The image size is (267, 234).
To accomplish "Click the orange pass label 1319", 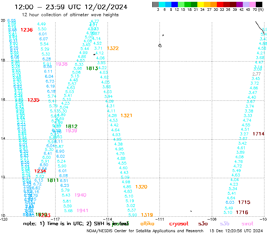I will coord(147,215).
